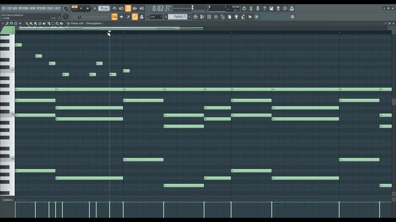Viewport: 396px width, 222px height.
Task: Click the main volume knob
Action: (66, 8)
